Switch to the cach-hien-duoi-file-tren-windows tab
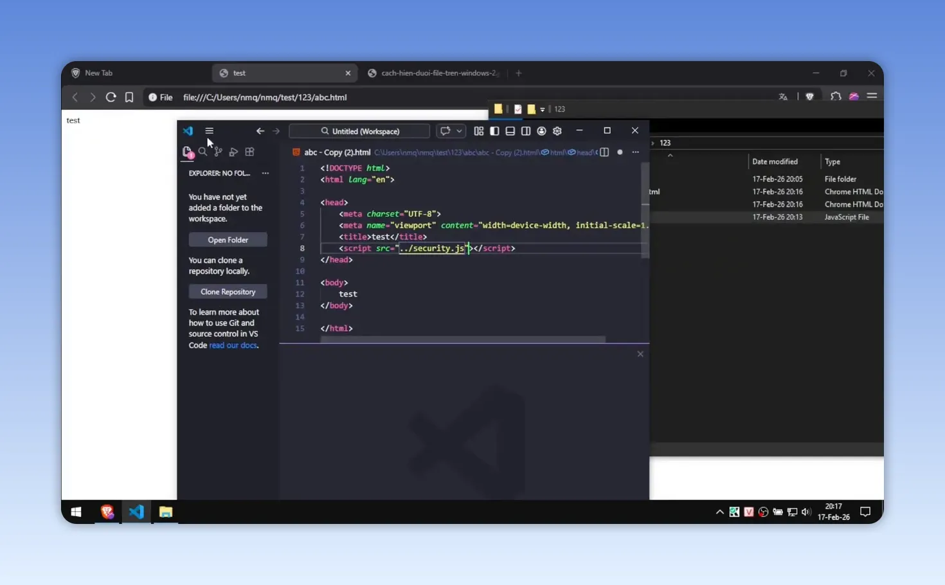 [432, 73]
